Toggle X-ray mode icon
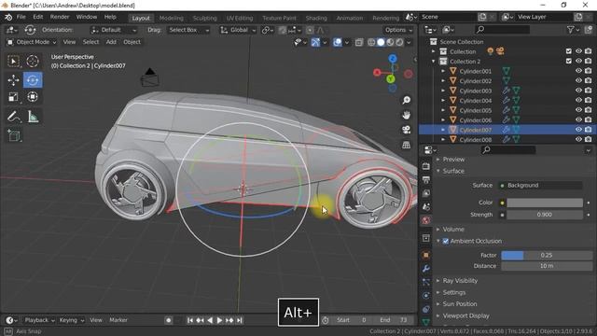Screen dimensions: 597x336 point(358,42)
